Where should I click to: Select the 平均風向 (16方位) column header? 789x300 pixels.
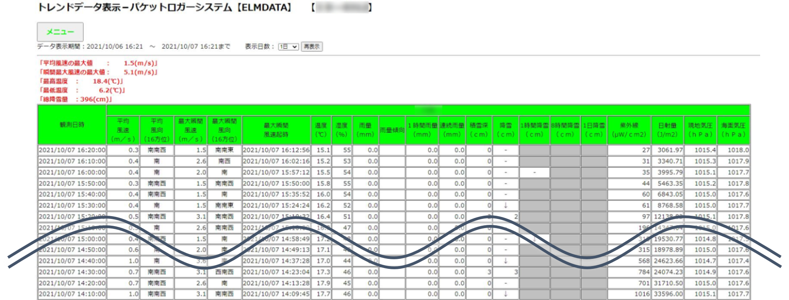tap(157, 130)
